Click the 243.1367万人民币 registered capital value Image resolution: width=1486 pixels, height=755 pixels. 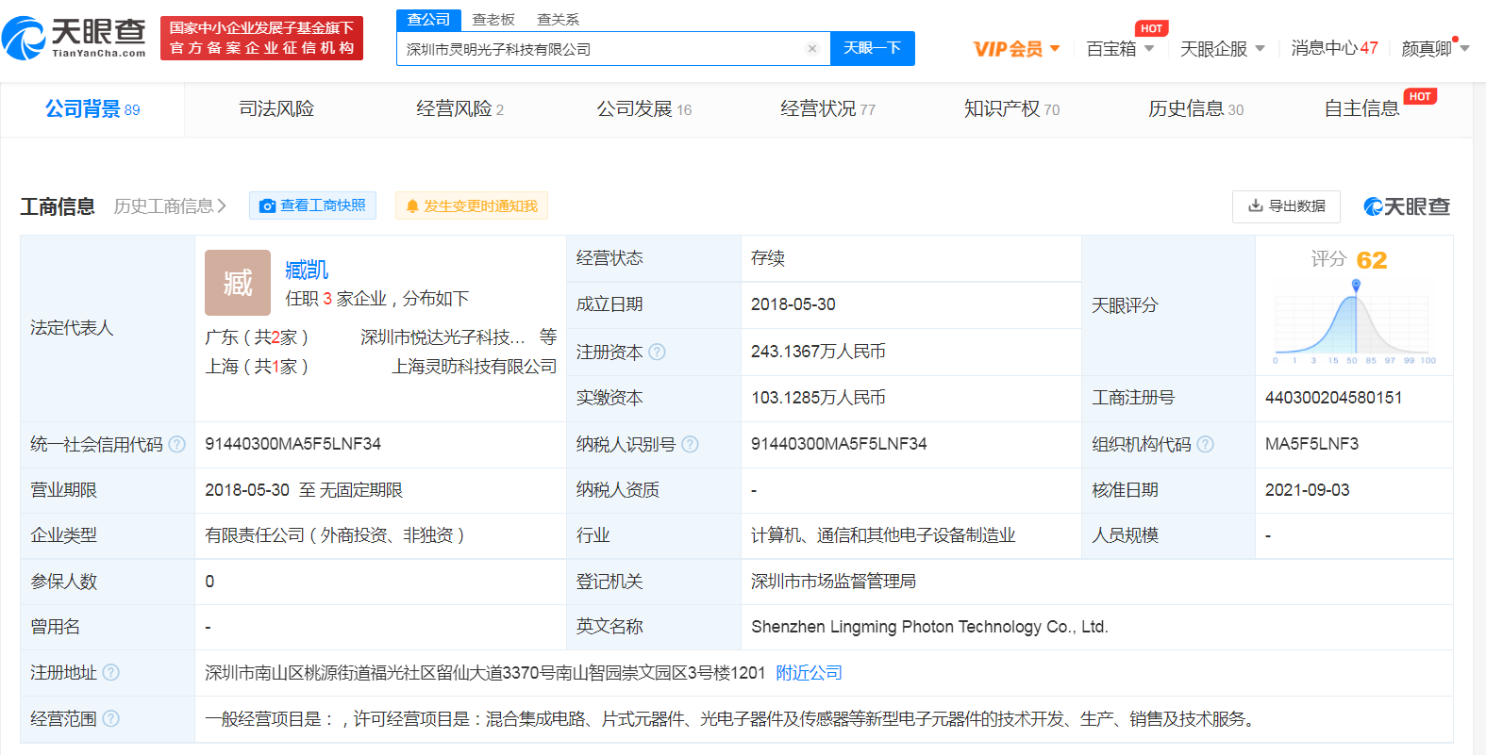click(x=818, y=352)
